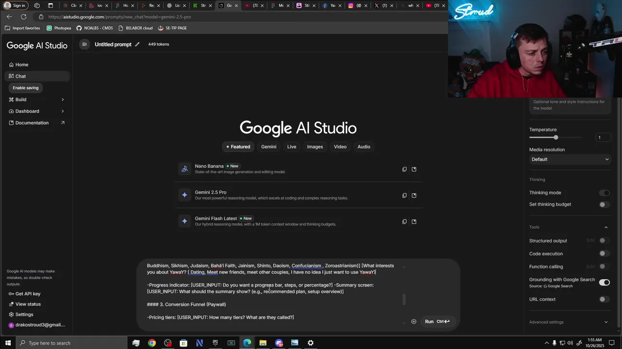This screenshot has height=349, width=622.
Task: Open Chrome from the taskbar
Action: coord(152,343)
